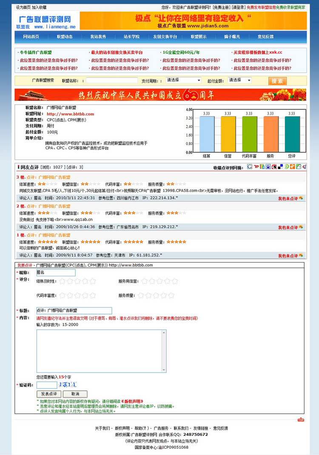Set 服务质量 rating to fifth star

(171, 295)
